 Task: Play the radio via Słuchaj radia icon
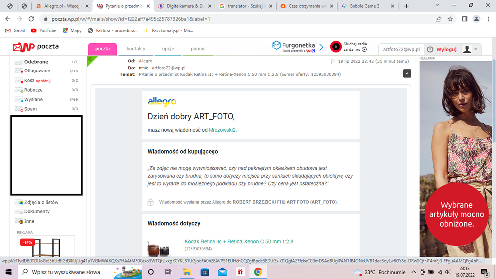pyautogui.click(x=336, y=47)
